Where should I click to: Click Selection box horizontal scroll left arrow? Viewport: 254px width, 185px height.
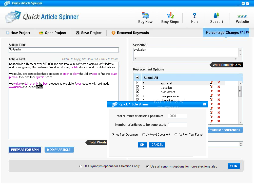pyautogui.click(x=135, y=59)
